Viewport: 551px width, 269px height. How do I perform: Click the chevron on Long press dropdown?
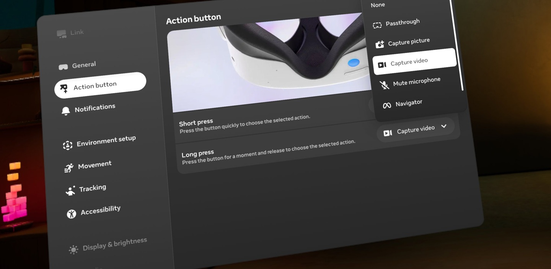[x=443, y=126]
